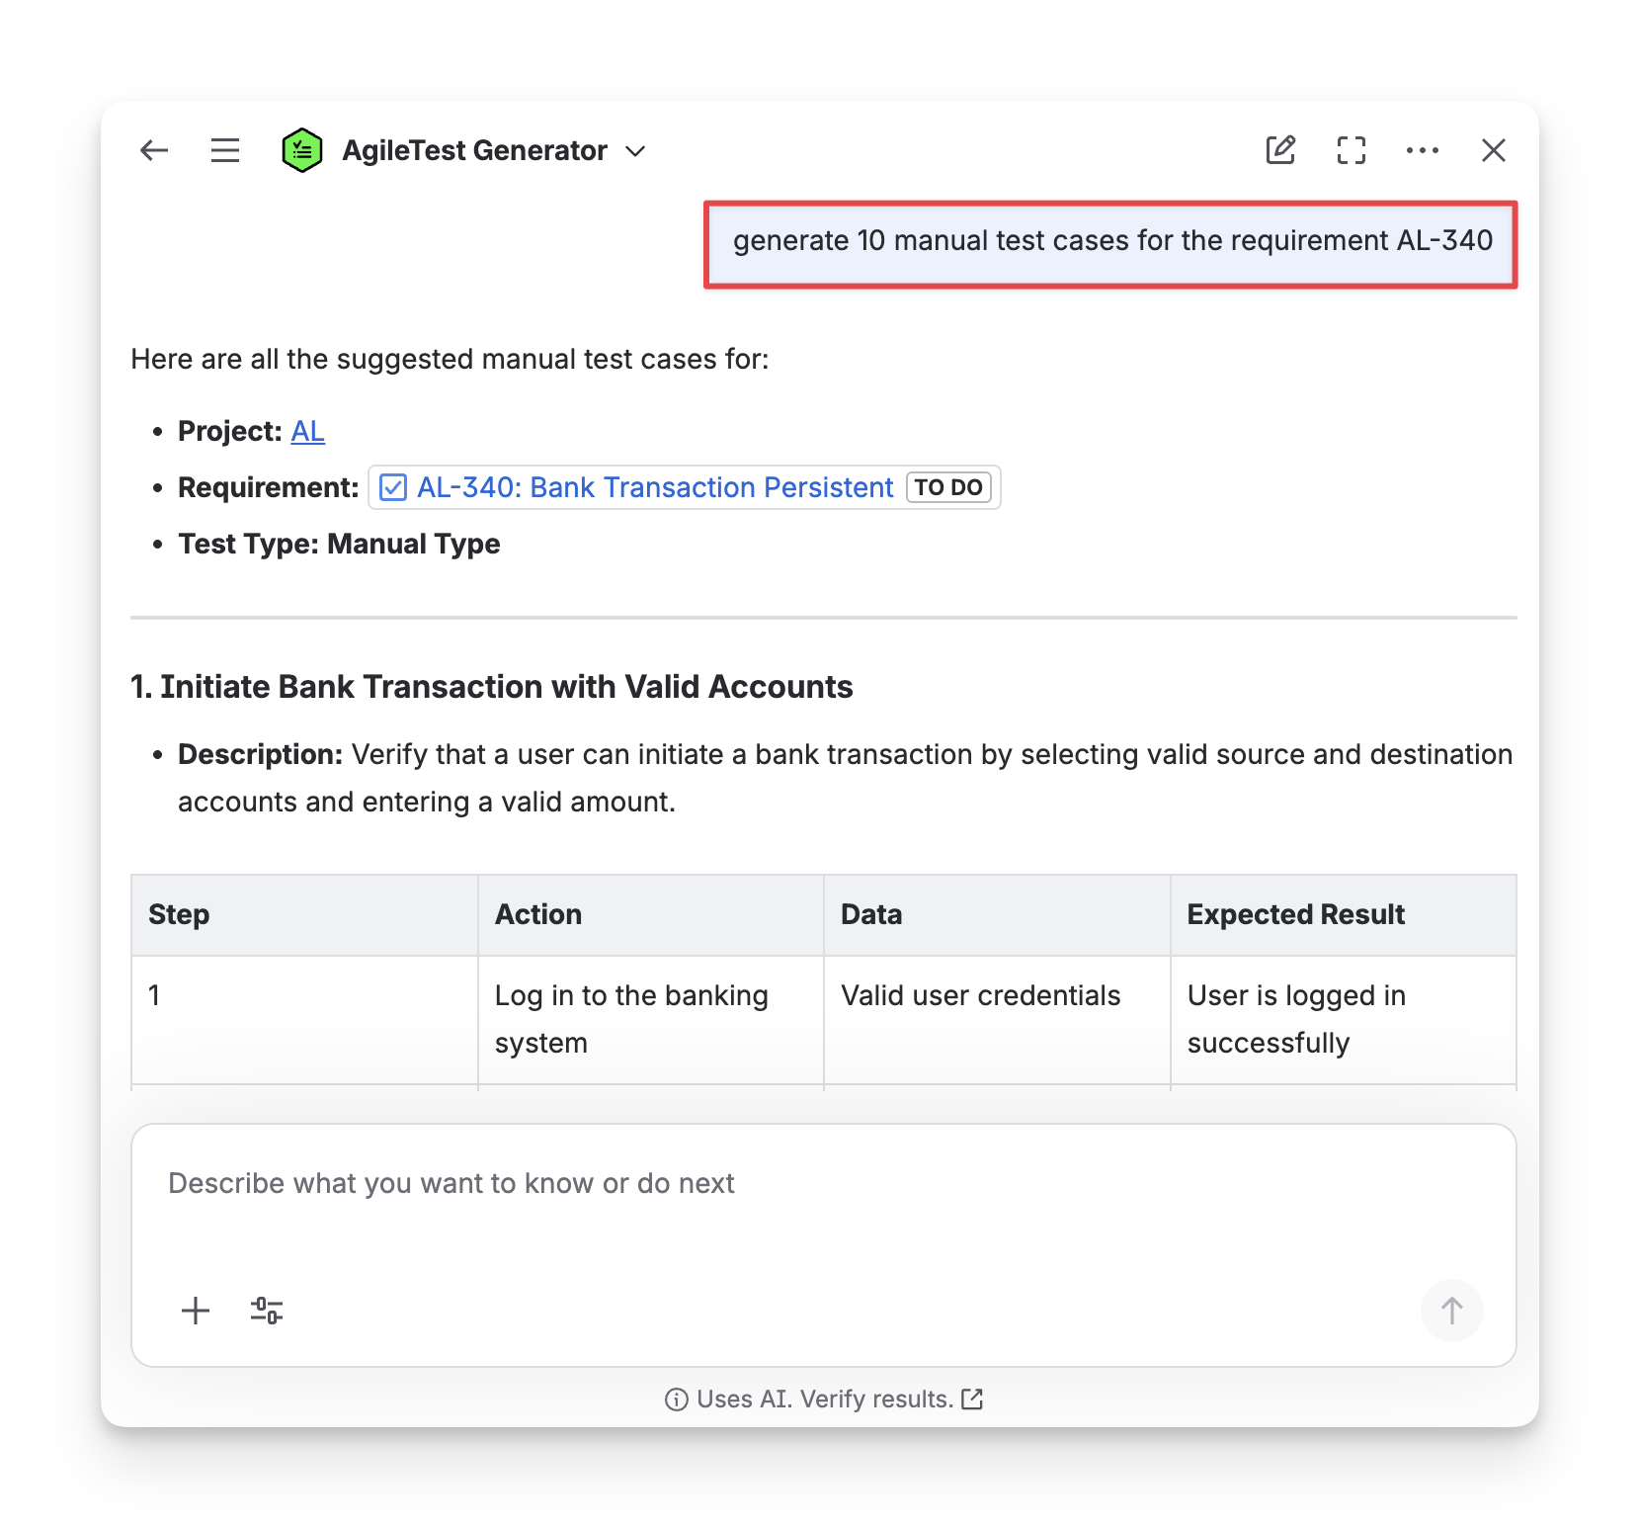Open the AL project link
This screenshot has height=1528, width=1640.
click(307, 431)
